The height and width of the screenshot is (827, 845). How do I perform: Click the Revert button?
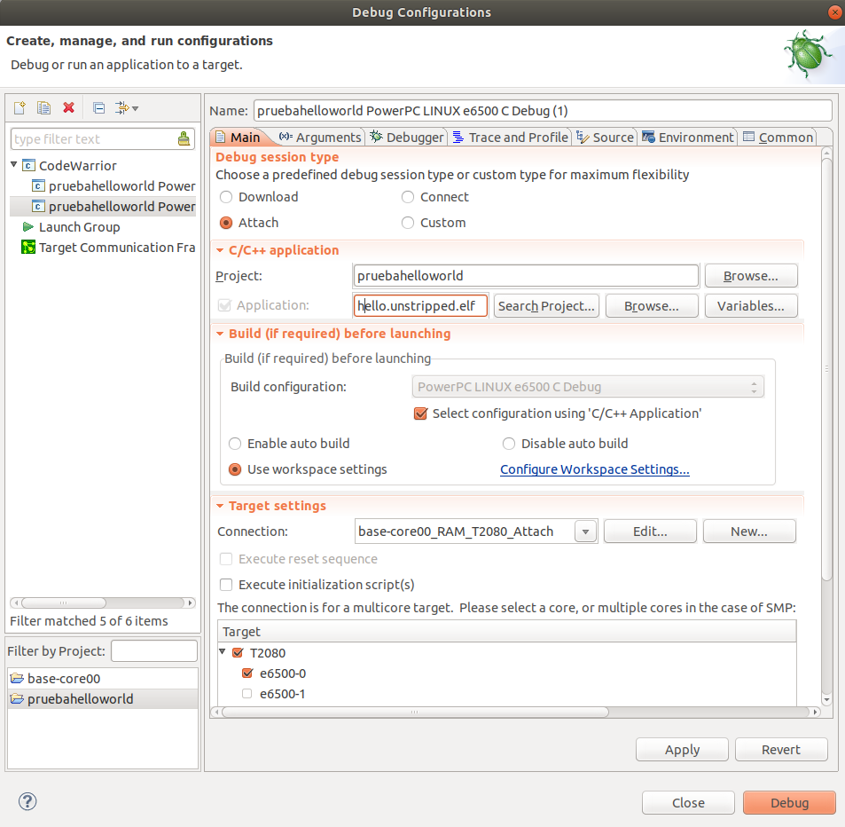(x=781, y=749)
